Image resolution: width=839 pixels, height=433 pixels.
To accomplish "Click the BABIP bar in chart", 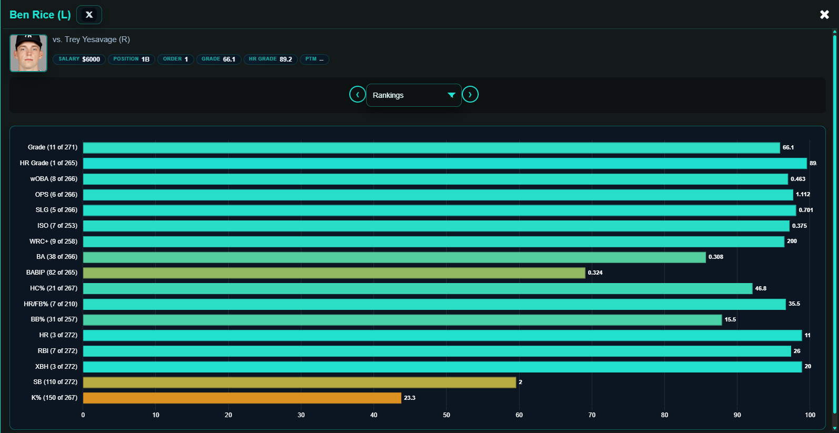I will pos(334,273).
